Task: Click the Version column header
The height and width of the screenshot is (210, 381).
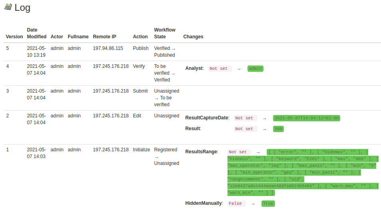Action: (14, 37)
